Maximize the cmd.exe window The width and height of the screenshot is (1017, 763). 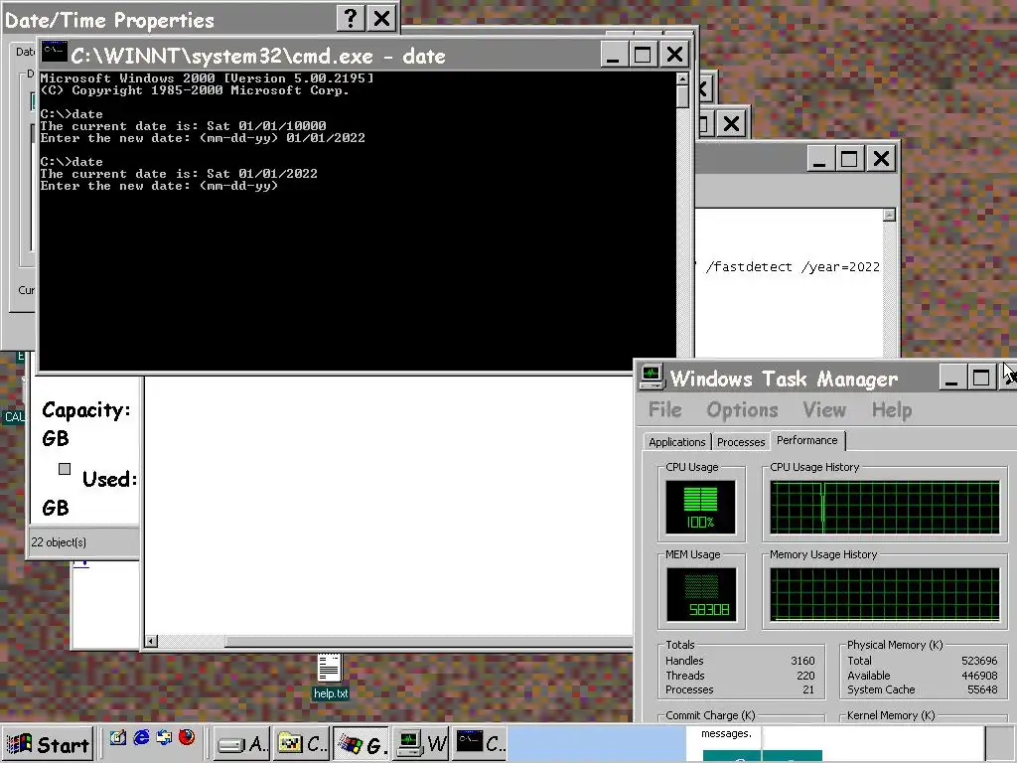[x=643, y=54]
